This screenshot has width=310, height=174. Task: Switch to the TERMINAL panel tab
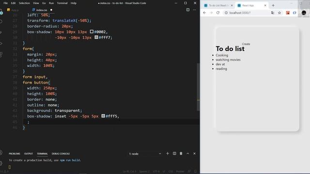click(x=42, y=154)
